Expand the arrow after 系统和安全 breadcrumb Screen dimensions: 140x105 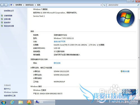click(35, 5)
